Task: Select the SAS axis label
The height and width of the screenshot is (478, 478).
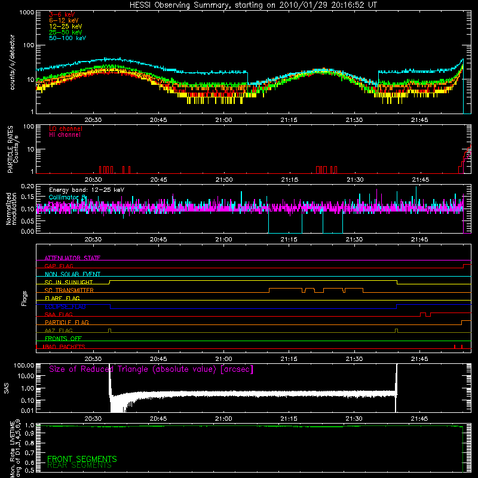Action: click(x=6, y=388)
